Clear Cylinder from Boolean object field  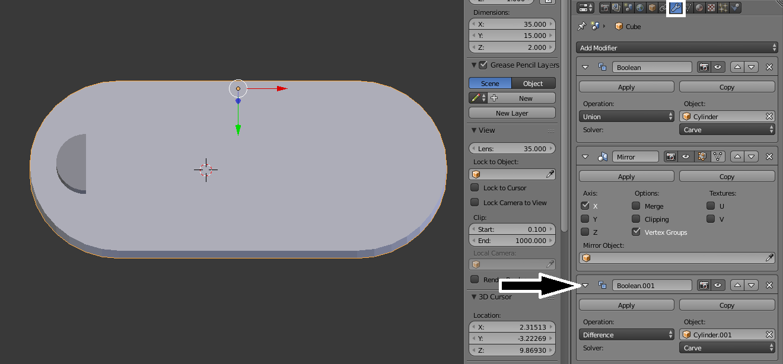[x=769, y=116]
